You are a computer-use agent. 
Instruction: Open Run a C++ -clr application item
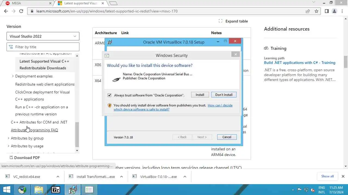point(42,110)
